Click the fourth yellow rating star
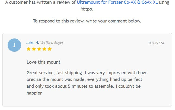175x110 pixels. point(44,49)
